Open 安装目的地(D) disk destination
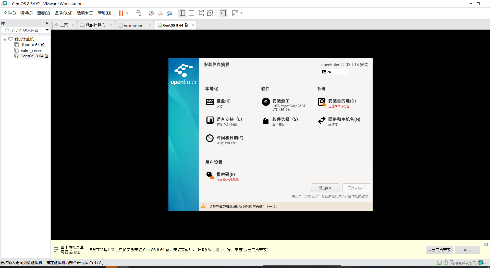Screen dimensions: 490x268 [x=337, y=103]
